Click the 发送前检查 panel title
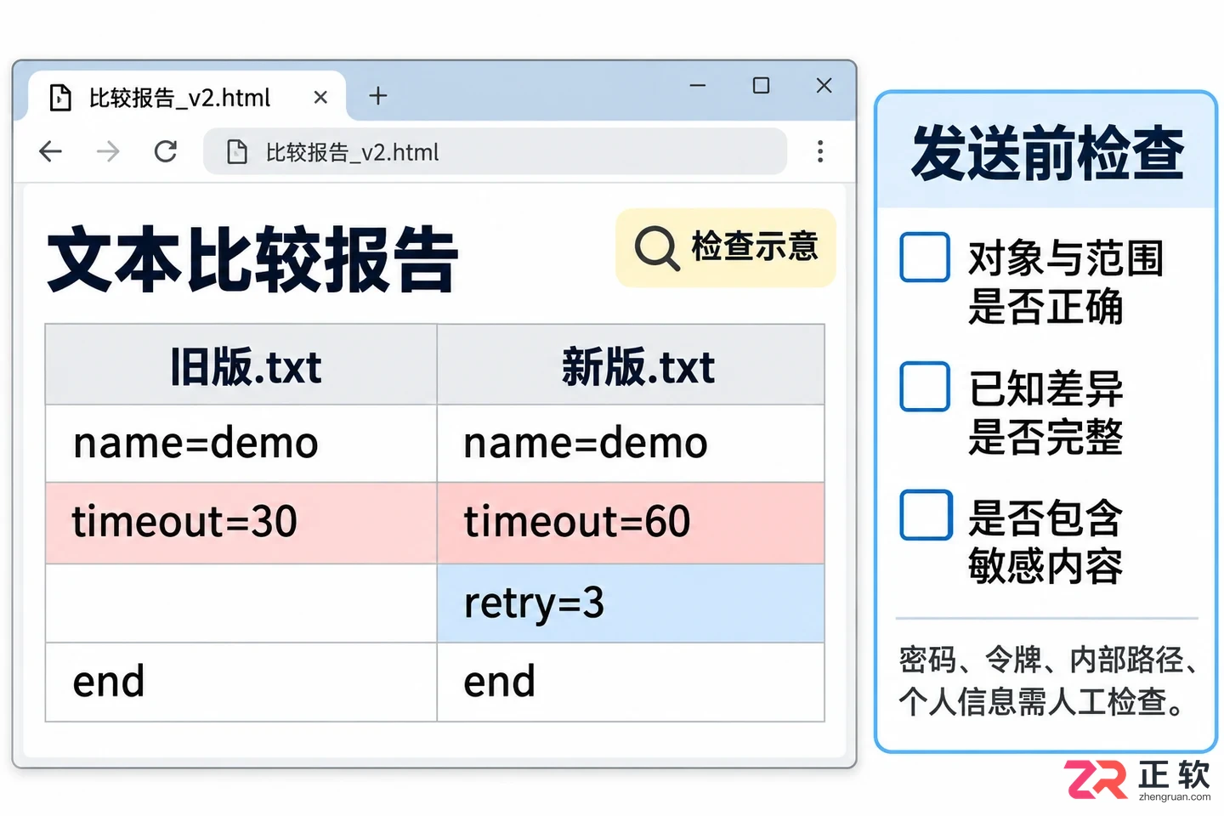 pos(1047,153)
